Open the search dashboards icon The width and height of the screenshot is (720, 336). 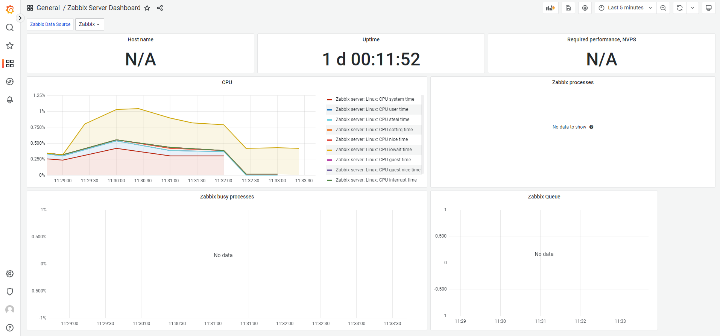pyautogui.click(x=10, y=27)
